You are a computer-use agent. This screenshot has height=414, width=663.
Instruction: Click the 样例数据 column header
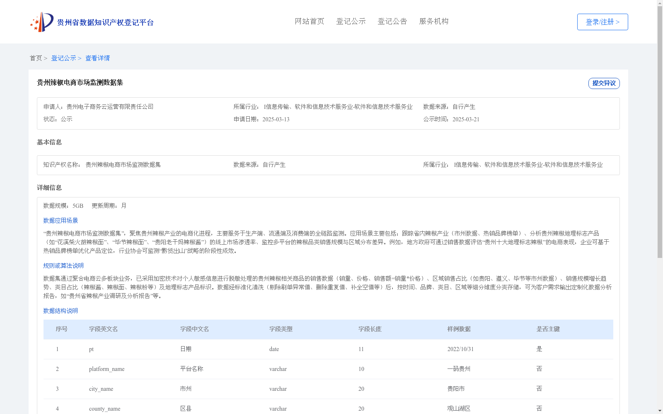tap(459, 329)
